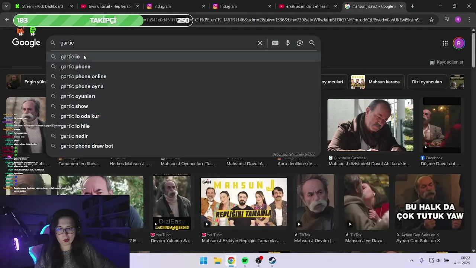
Task: Select the suggestion gartic phone draw bot
Action: tap(183, 146)
